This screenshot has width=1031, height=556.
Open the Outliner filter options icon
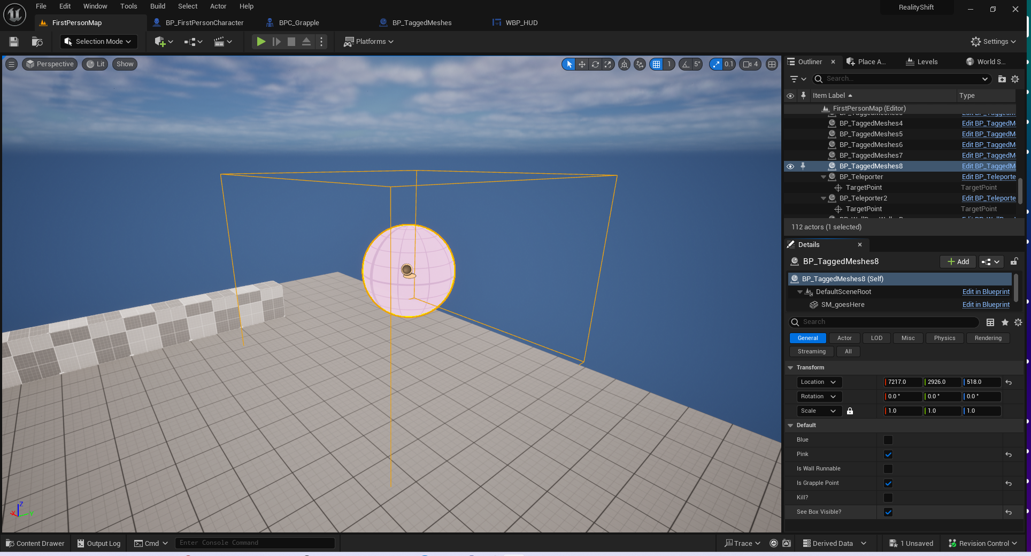pyautogui.click(x=798, y=79)
